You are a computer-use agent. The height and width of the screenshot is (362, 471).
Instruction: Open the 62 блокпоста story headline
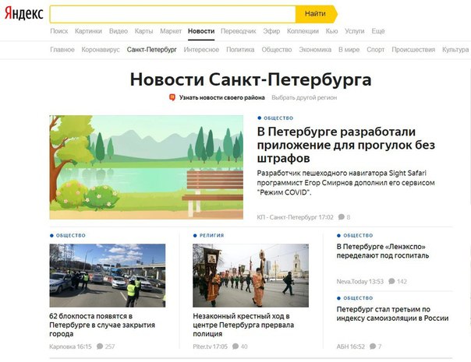102,325
